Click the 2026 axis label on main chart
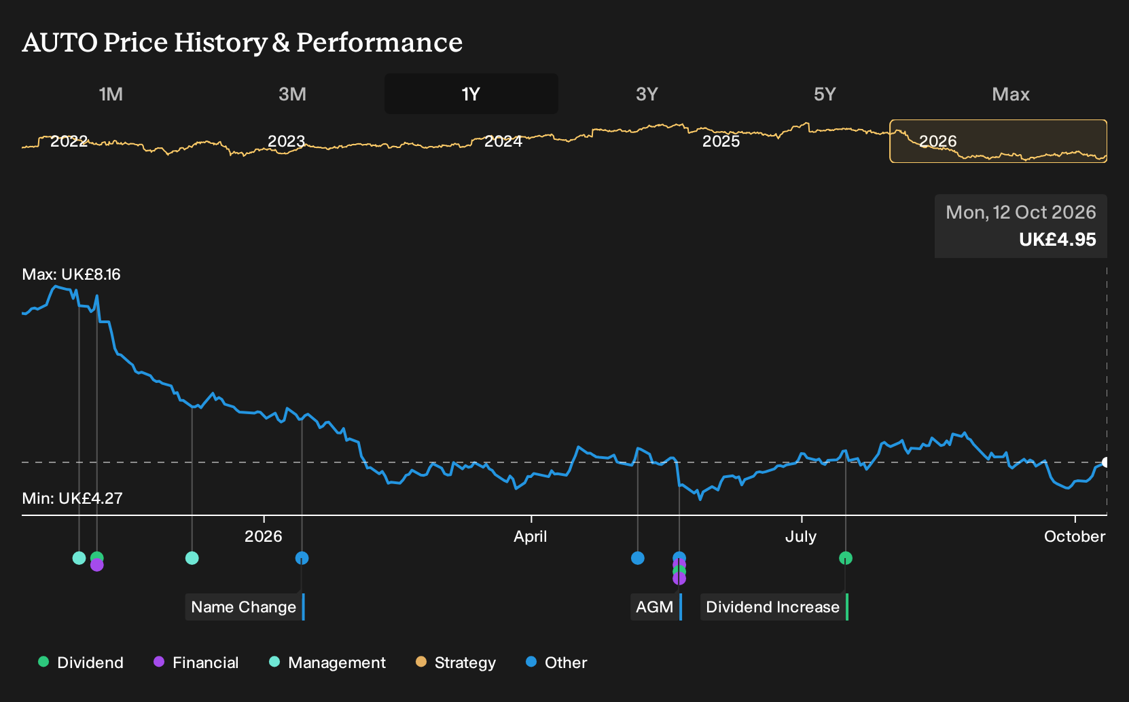 point(264,536)
